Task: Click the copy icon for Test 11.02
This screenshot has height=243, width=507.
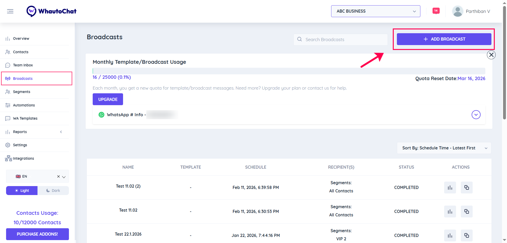Action: click(x=466, y=212)
